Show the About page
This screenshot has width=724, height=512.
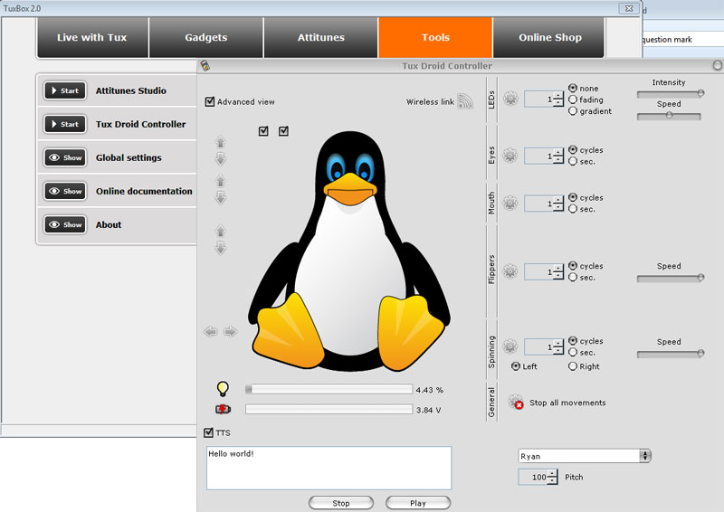[x=65, y=225]
